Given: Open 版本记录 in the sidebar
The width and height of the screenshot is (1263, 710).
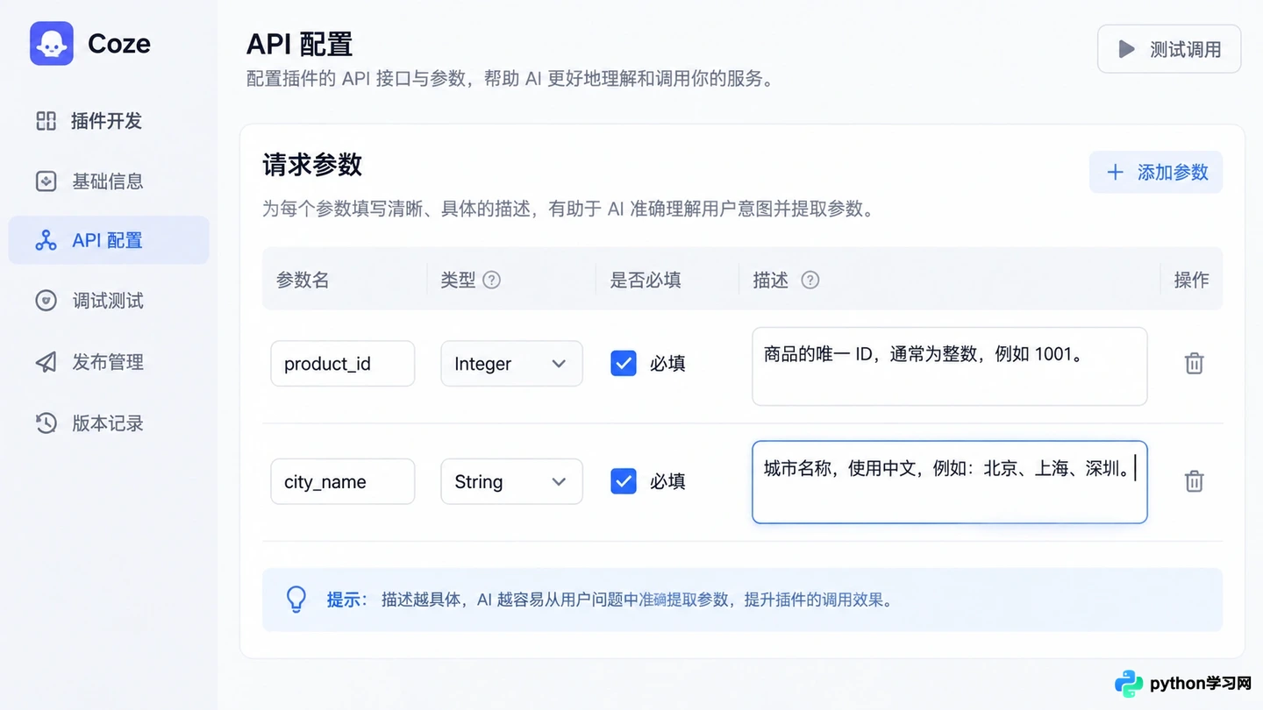Looking at the screenshot, I should pos(109,423).
